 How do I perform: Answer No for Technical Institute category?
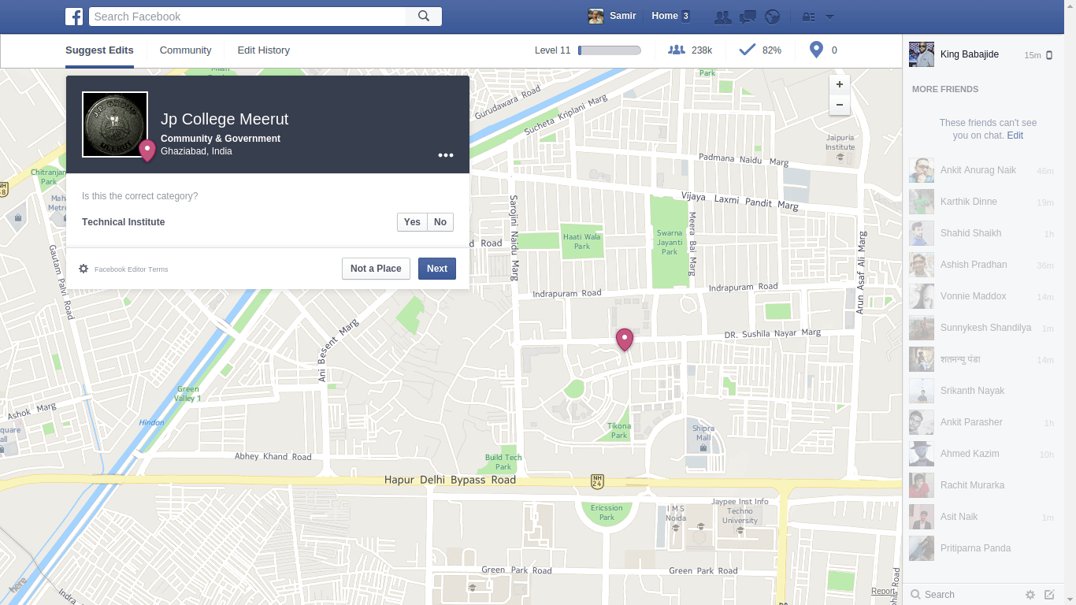click(440, 222)
